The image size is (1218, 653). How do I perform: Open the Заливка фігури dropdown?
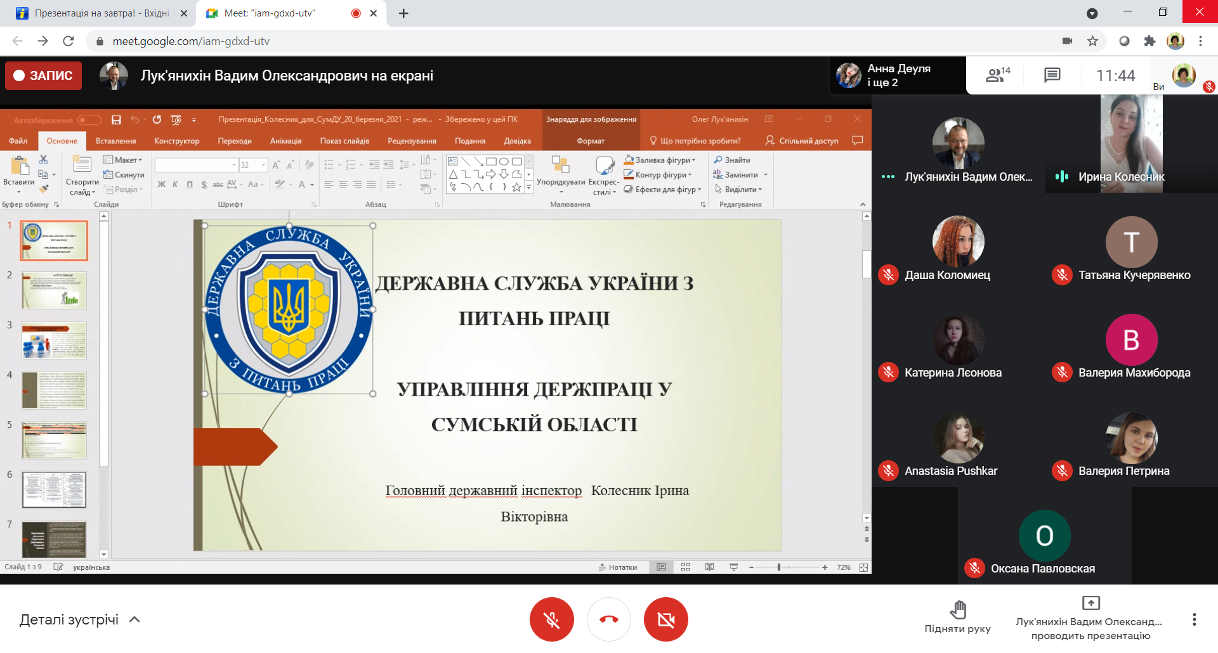pyautogui.click(x=660, y=160)
